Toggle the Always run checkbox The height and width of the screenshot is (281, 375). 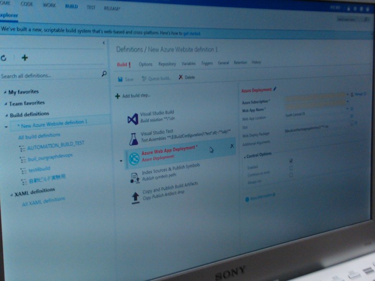point(291,175)
